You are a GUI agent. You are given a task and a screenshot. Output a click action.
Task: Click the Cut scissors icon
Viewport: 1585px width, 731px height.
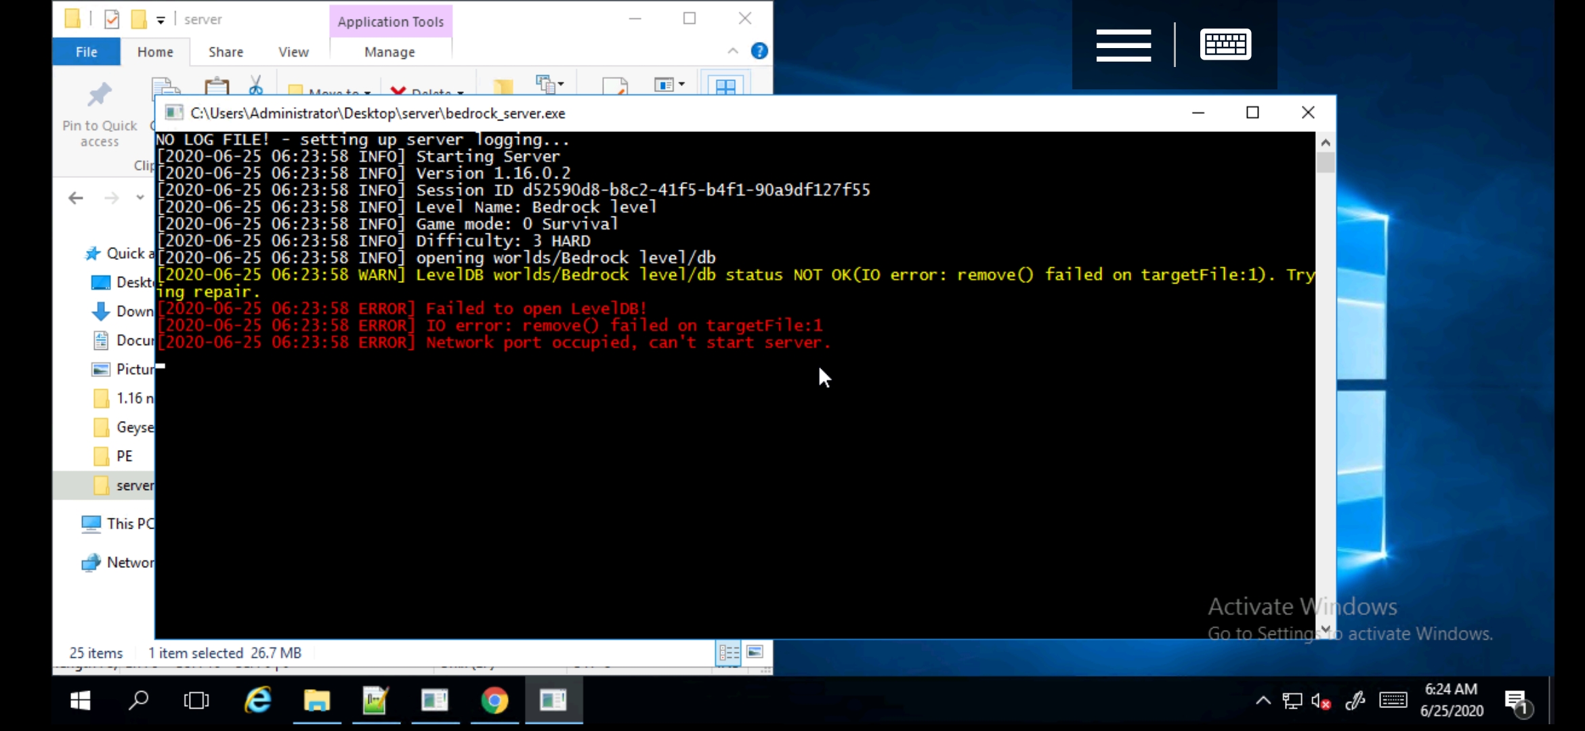tap(255, 85)
